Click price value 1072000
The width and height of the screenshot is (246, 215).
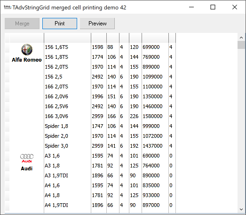(152, 136)
